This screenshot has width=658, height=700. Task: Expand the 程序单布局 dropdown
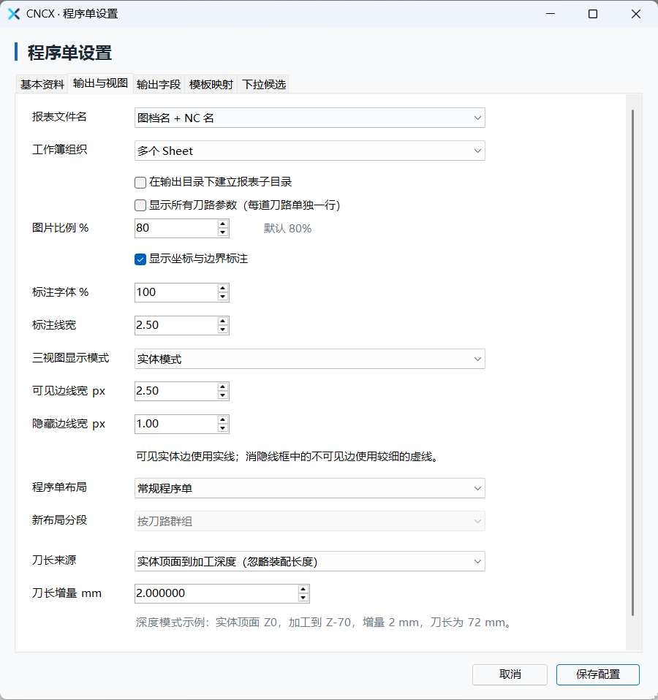[x=309, y=488]
